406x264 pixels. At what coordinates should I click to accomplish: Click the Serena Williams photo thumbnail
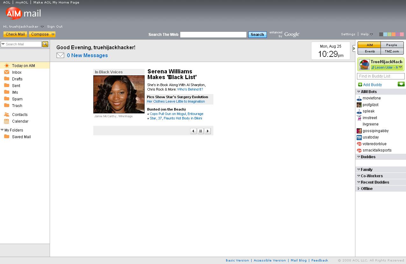click(x=119, y=94)
